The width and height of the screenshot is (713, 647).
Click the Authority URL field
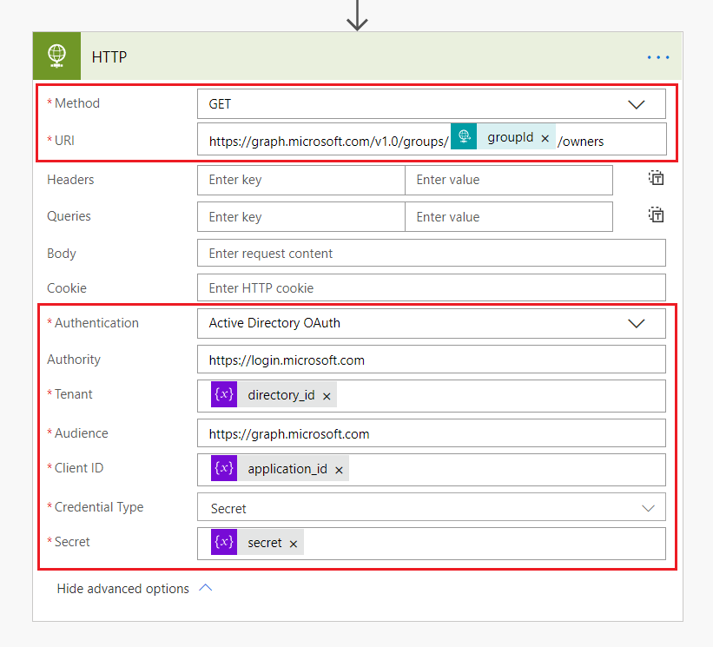pyautogui.click(x=431, y=360)
